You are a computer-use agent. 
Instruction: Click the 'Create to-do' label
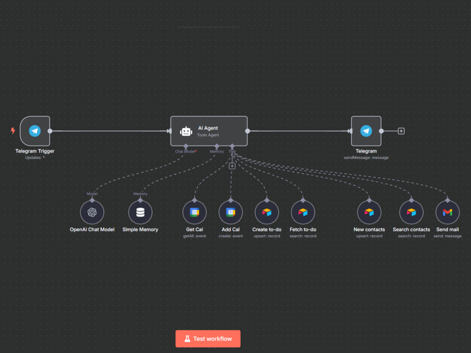coord(267,229)
